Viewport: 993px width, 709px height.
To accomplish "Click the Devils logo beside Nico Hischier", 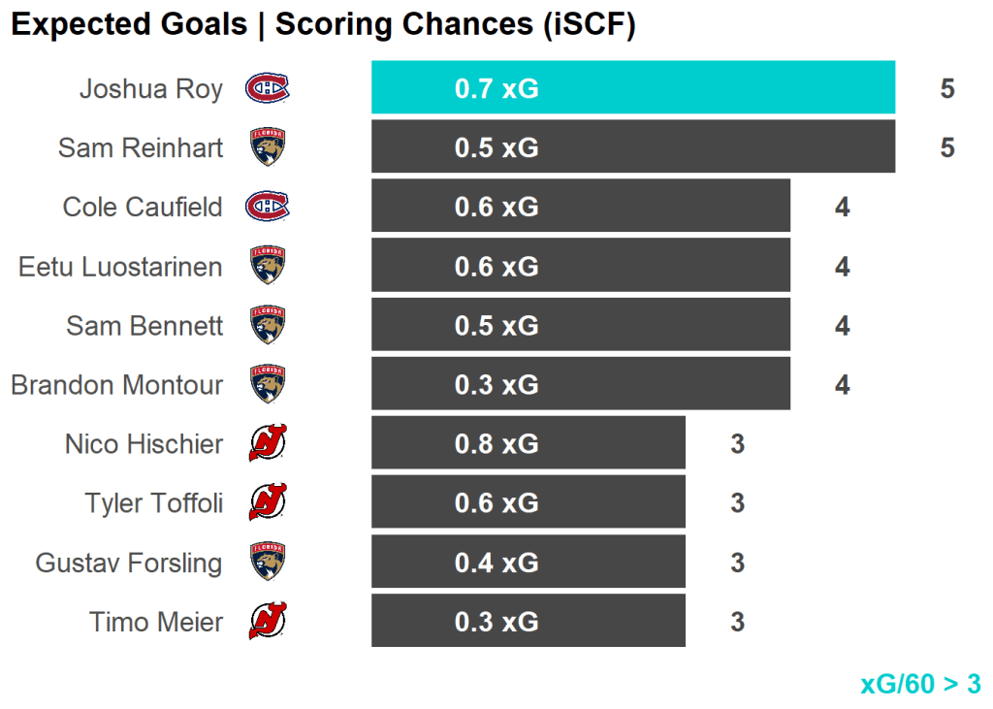I will coord(268,444).
